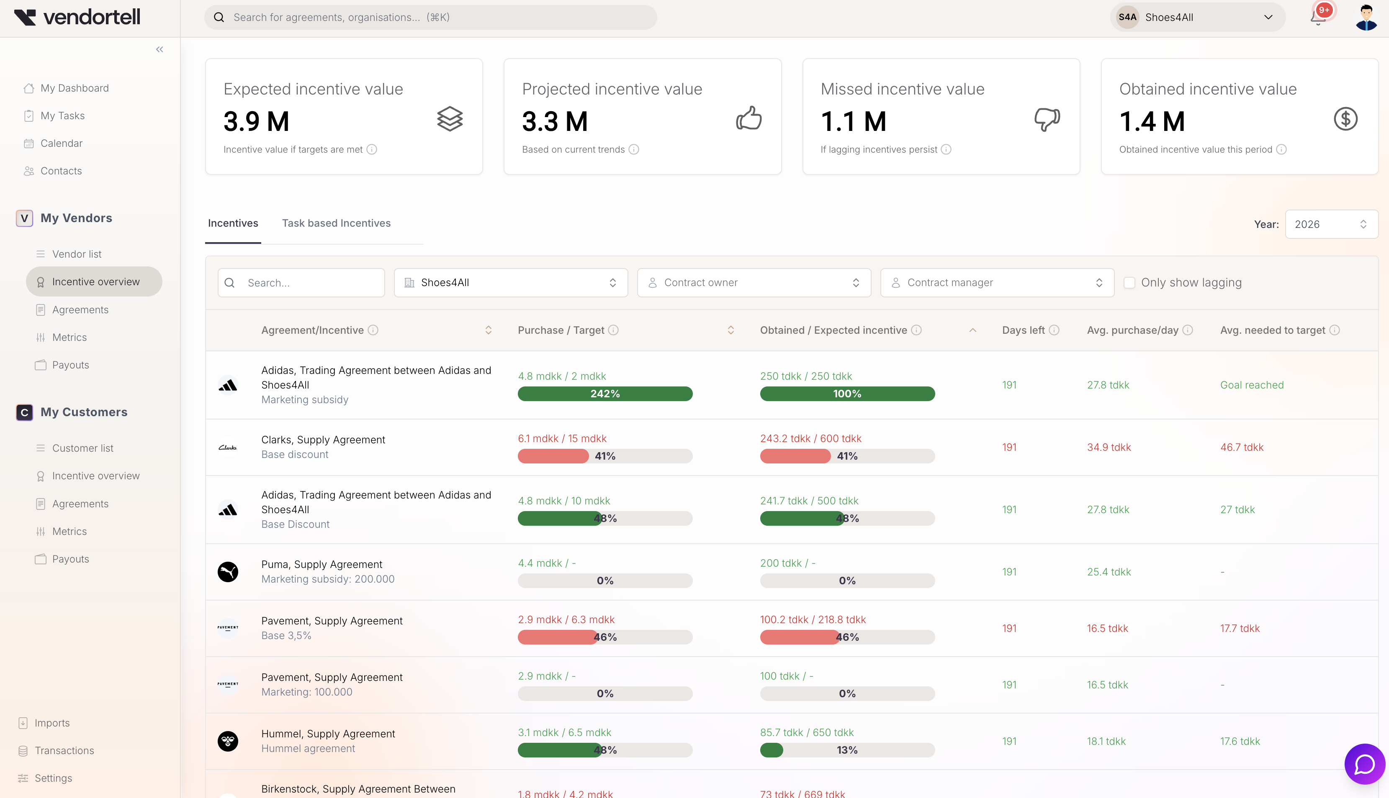Click info icon next to Avg. needed to target
This screenshot has height=798, width=1389.
tap(1335, 330)
